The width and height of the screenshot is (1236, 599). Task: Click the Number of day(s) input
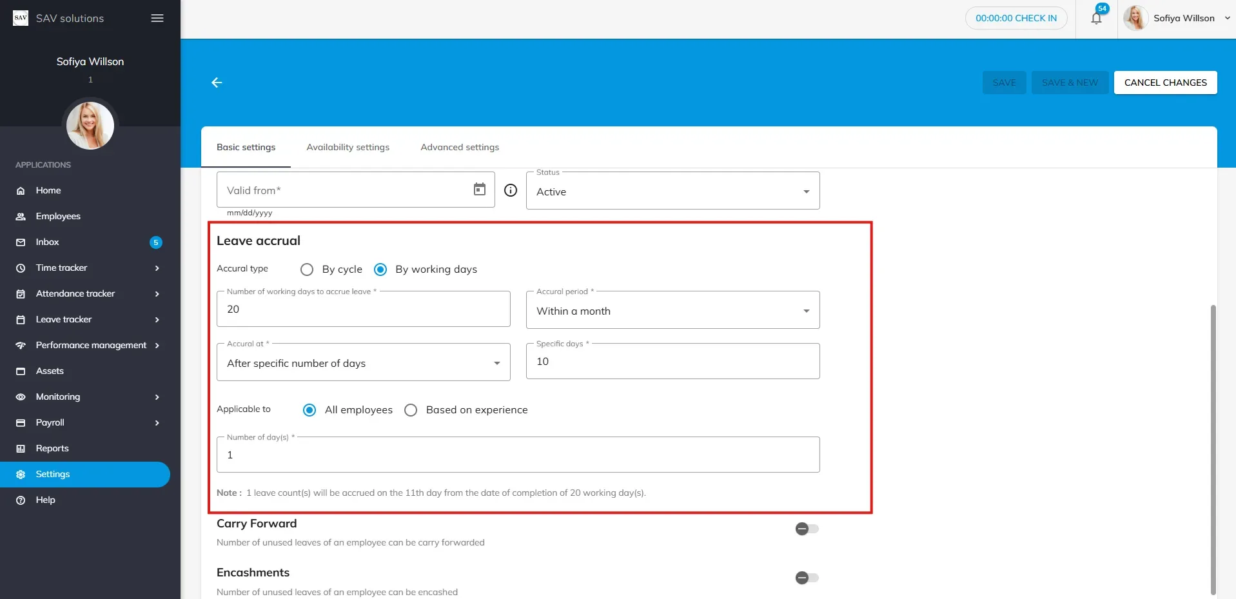[x=518, y=455]
